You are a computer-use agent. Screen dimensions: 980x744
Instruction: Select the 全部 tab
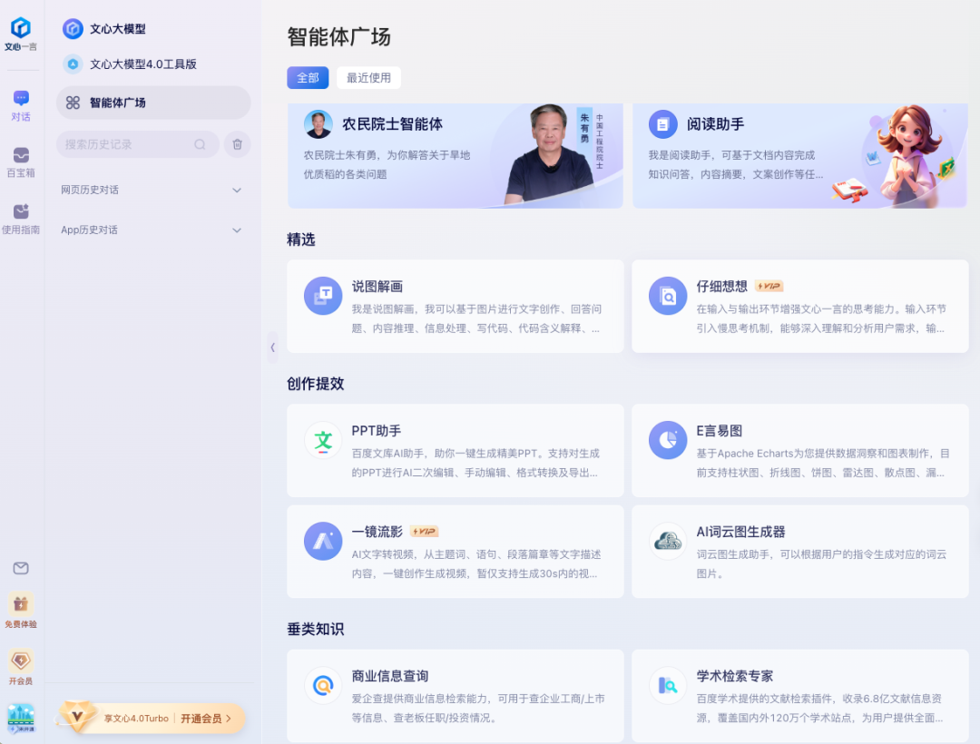click(x=308, y=77)
